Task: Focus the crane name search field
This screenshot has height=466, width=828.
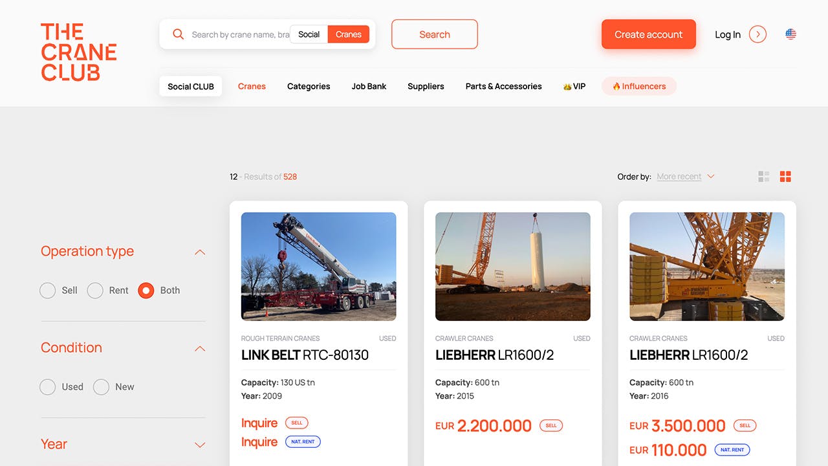Action: (x=240, y=34)
